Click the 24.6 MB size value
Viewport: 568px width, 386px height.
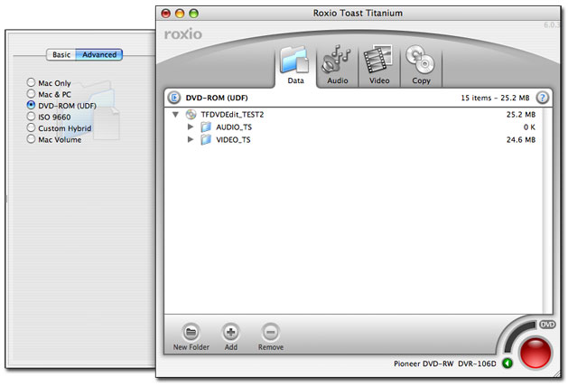point(520,140)
